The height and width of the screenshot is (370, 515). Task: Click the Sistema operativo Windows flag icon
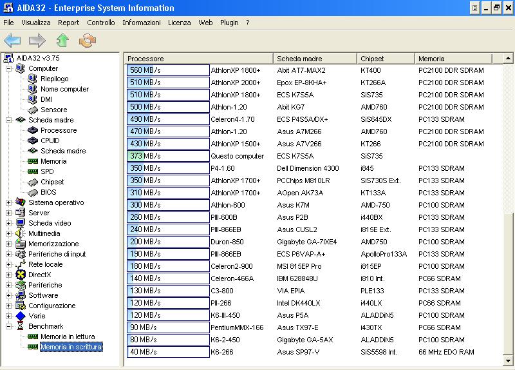click(x=21, y=202)
